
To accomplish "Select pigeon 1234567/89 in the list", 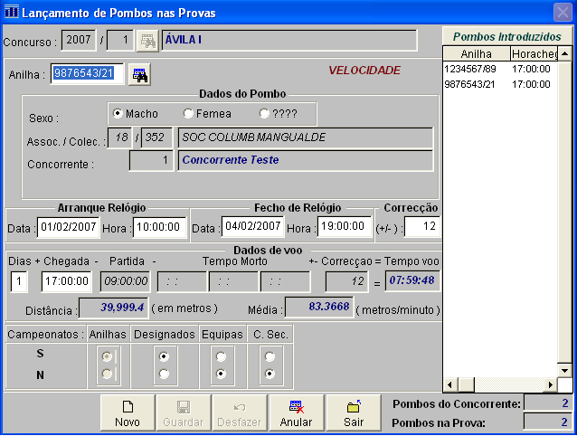I will click(475, 69).
